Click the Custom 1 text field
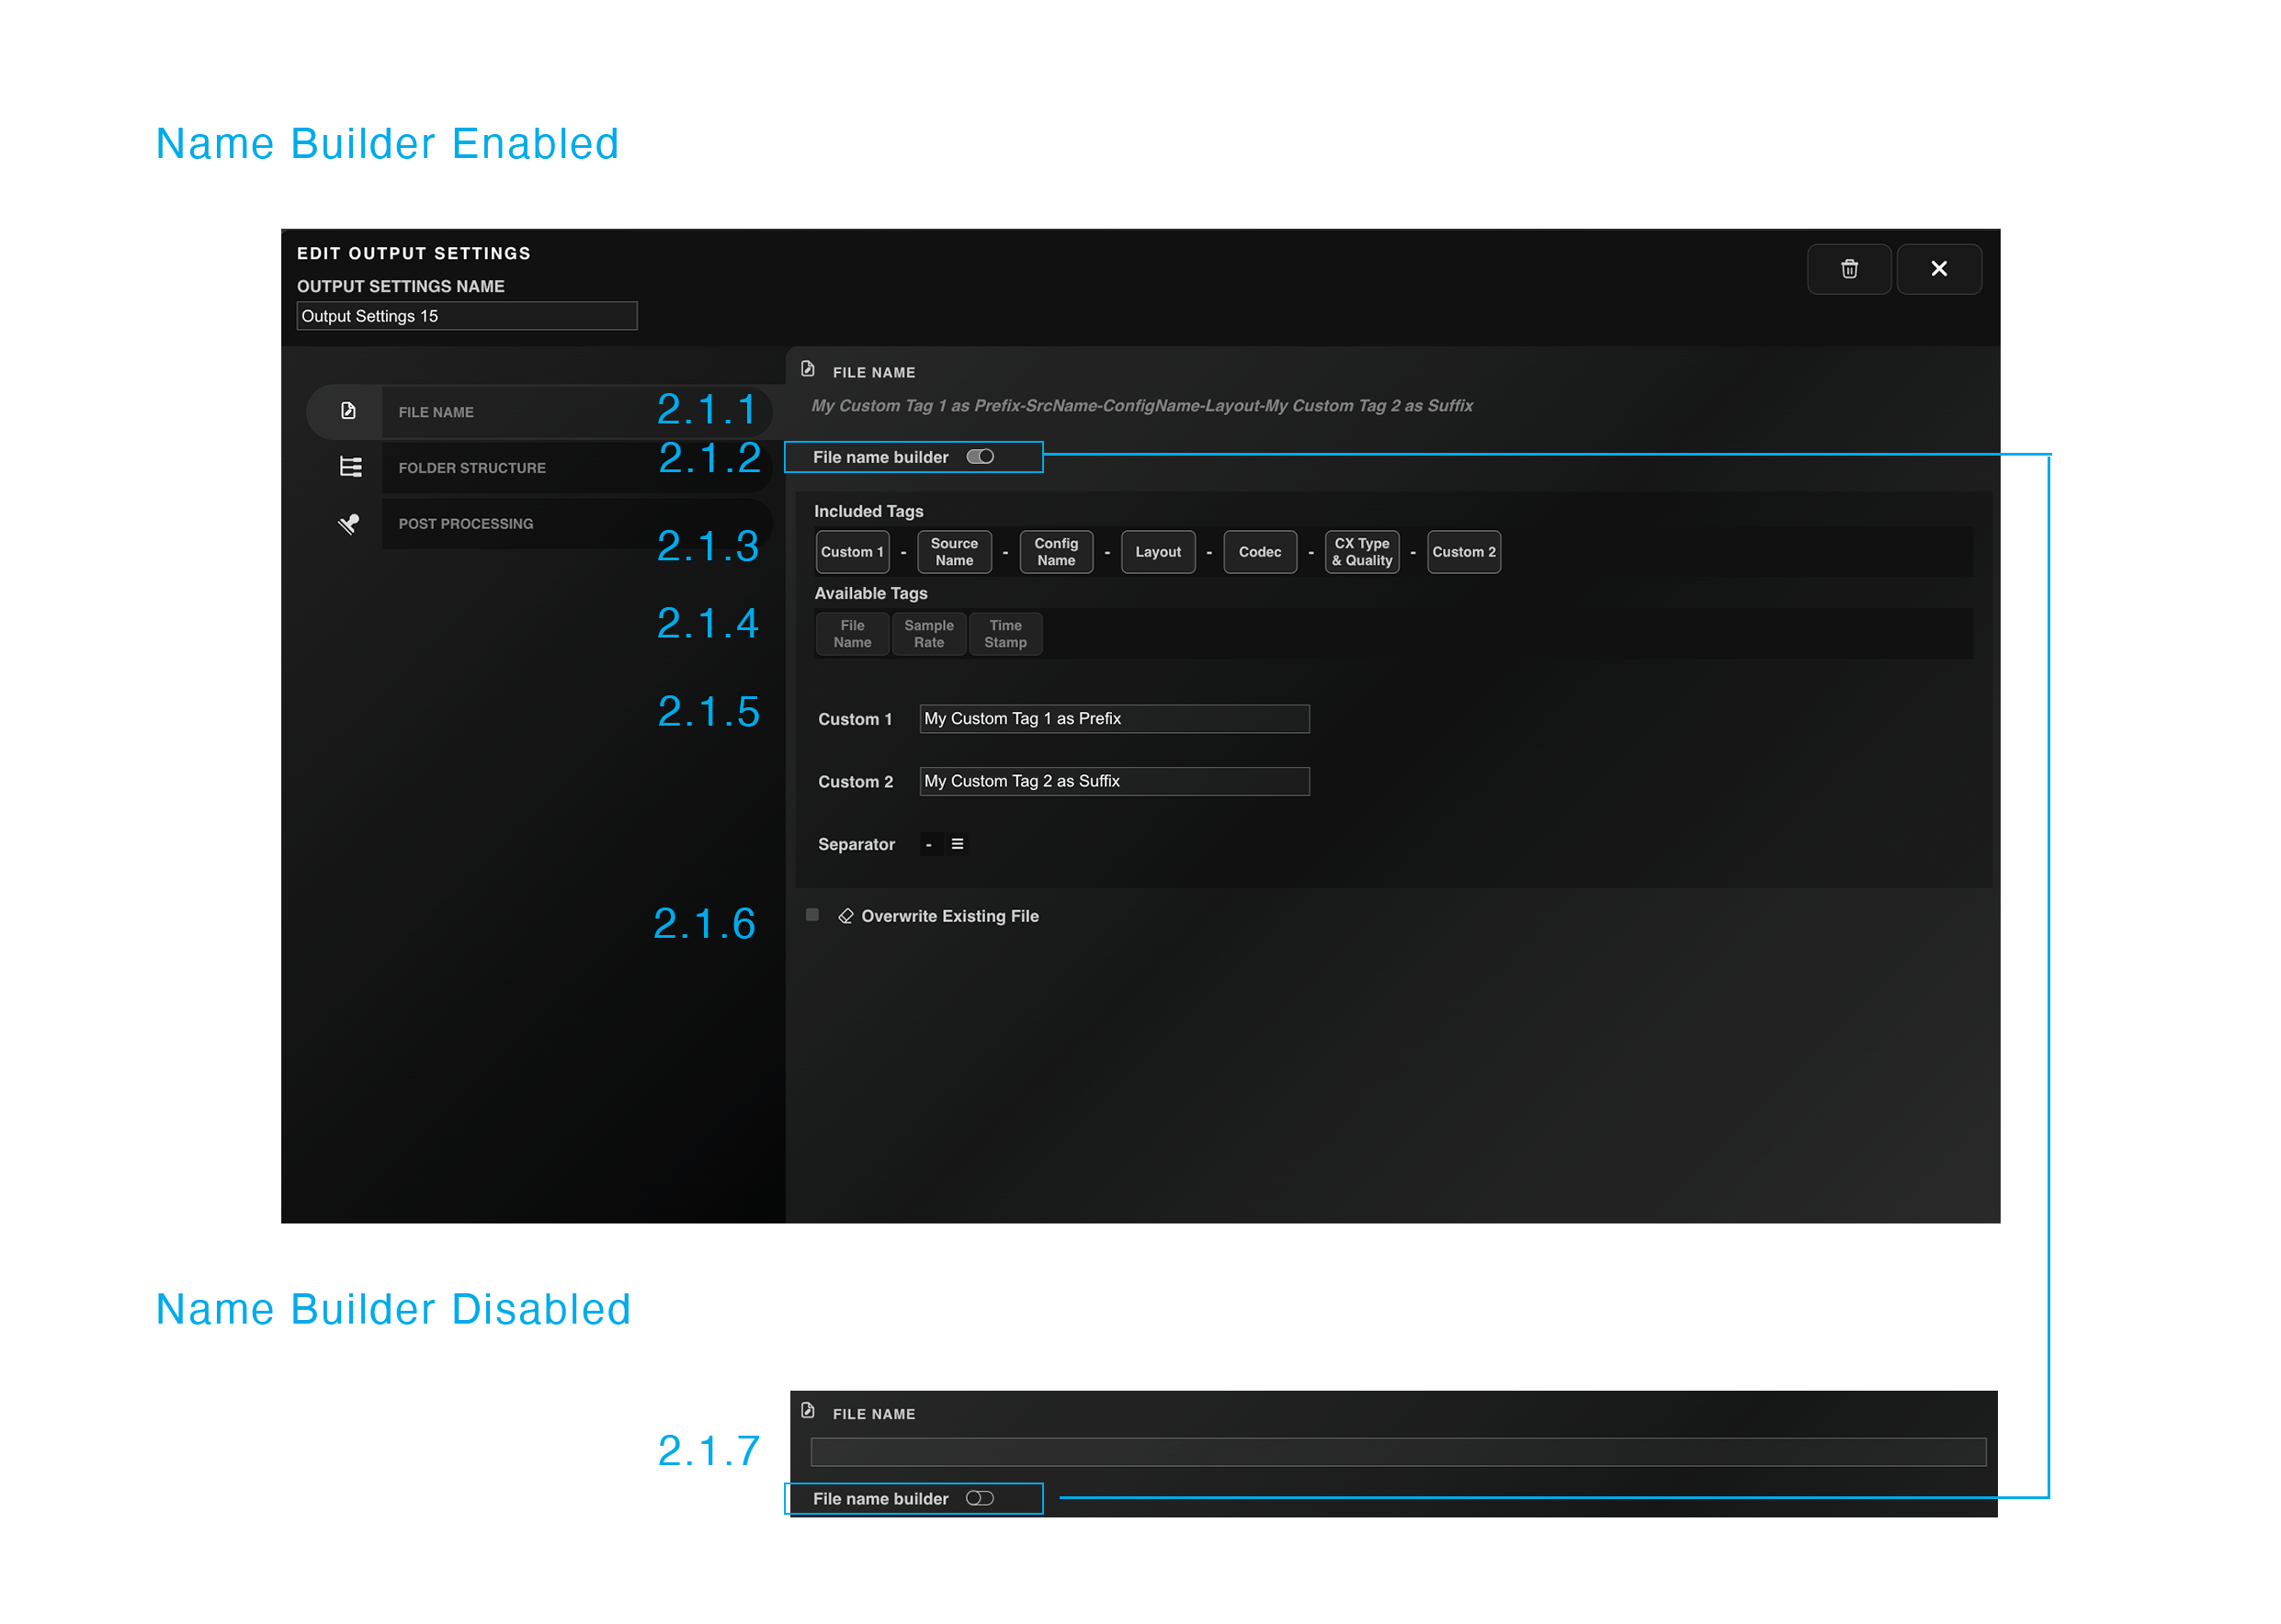The width and height of the screenshot is (2281, 1624). (1114, 719)
